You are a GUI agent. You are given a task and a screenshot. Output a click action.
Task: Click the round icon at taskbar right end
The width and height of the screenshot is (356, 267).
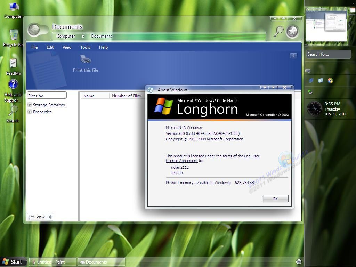pyautogui.click(x=299, y=261)
